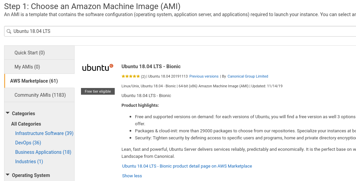Filter by Industries (1)
Screen dimensions: 356x181
(x=29, y=162)
